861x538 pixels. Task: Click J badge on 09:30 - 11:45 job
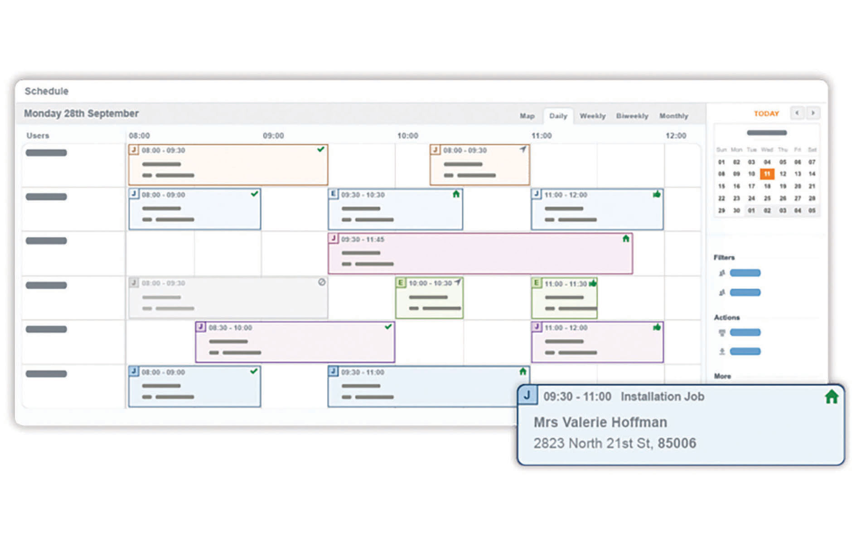pos(334,238)
